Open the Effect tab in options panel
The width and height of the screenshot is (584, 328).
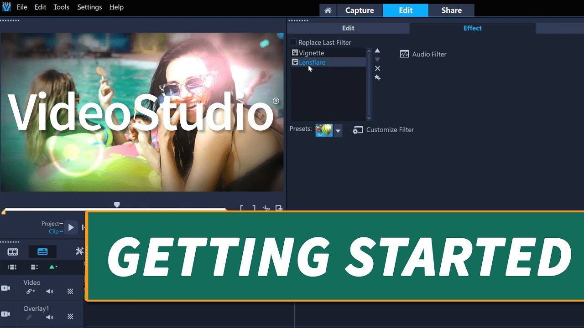click(472, 28)
